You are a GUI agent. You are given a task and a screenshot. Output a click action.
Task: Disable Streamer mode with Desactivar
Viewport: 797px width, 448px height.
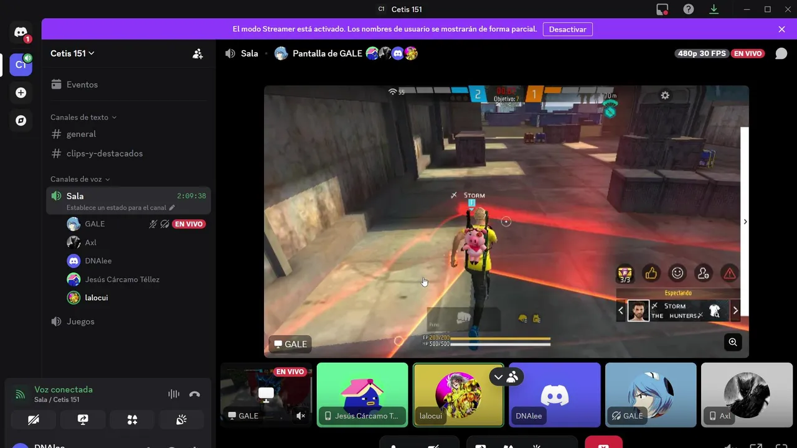pos(567,29)
